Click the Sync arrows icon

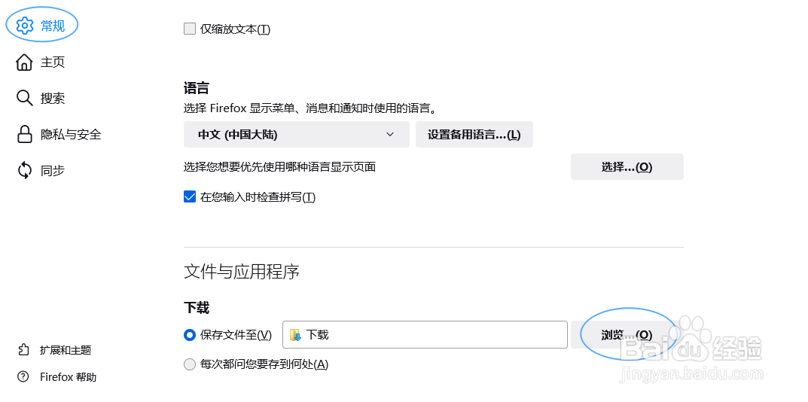[24, 170]
